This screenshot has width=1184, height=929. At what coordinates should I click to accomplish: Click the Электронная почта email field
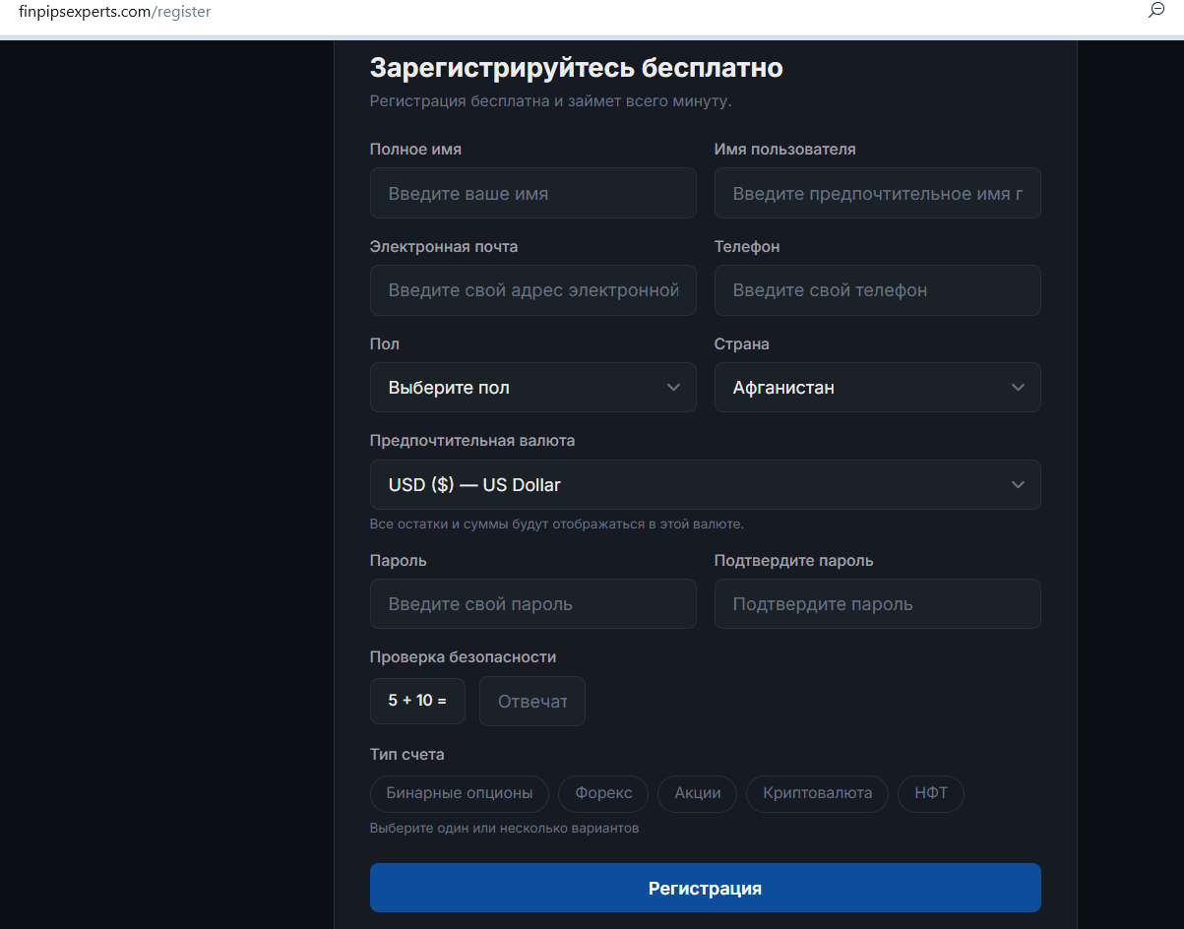532,290
